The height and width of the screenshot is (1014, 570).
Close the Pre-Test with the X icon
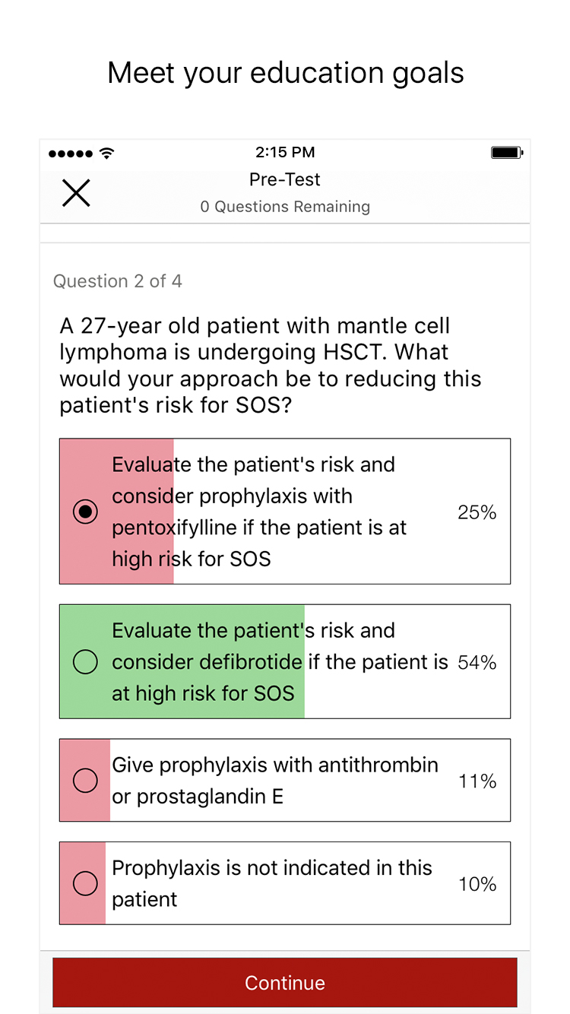pos(76,193)
